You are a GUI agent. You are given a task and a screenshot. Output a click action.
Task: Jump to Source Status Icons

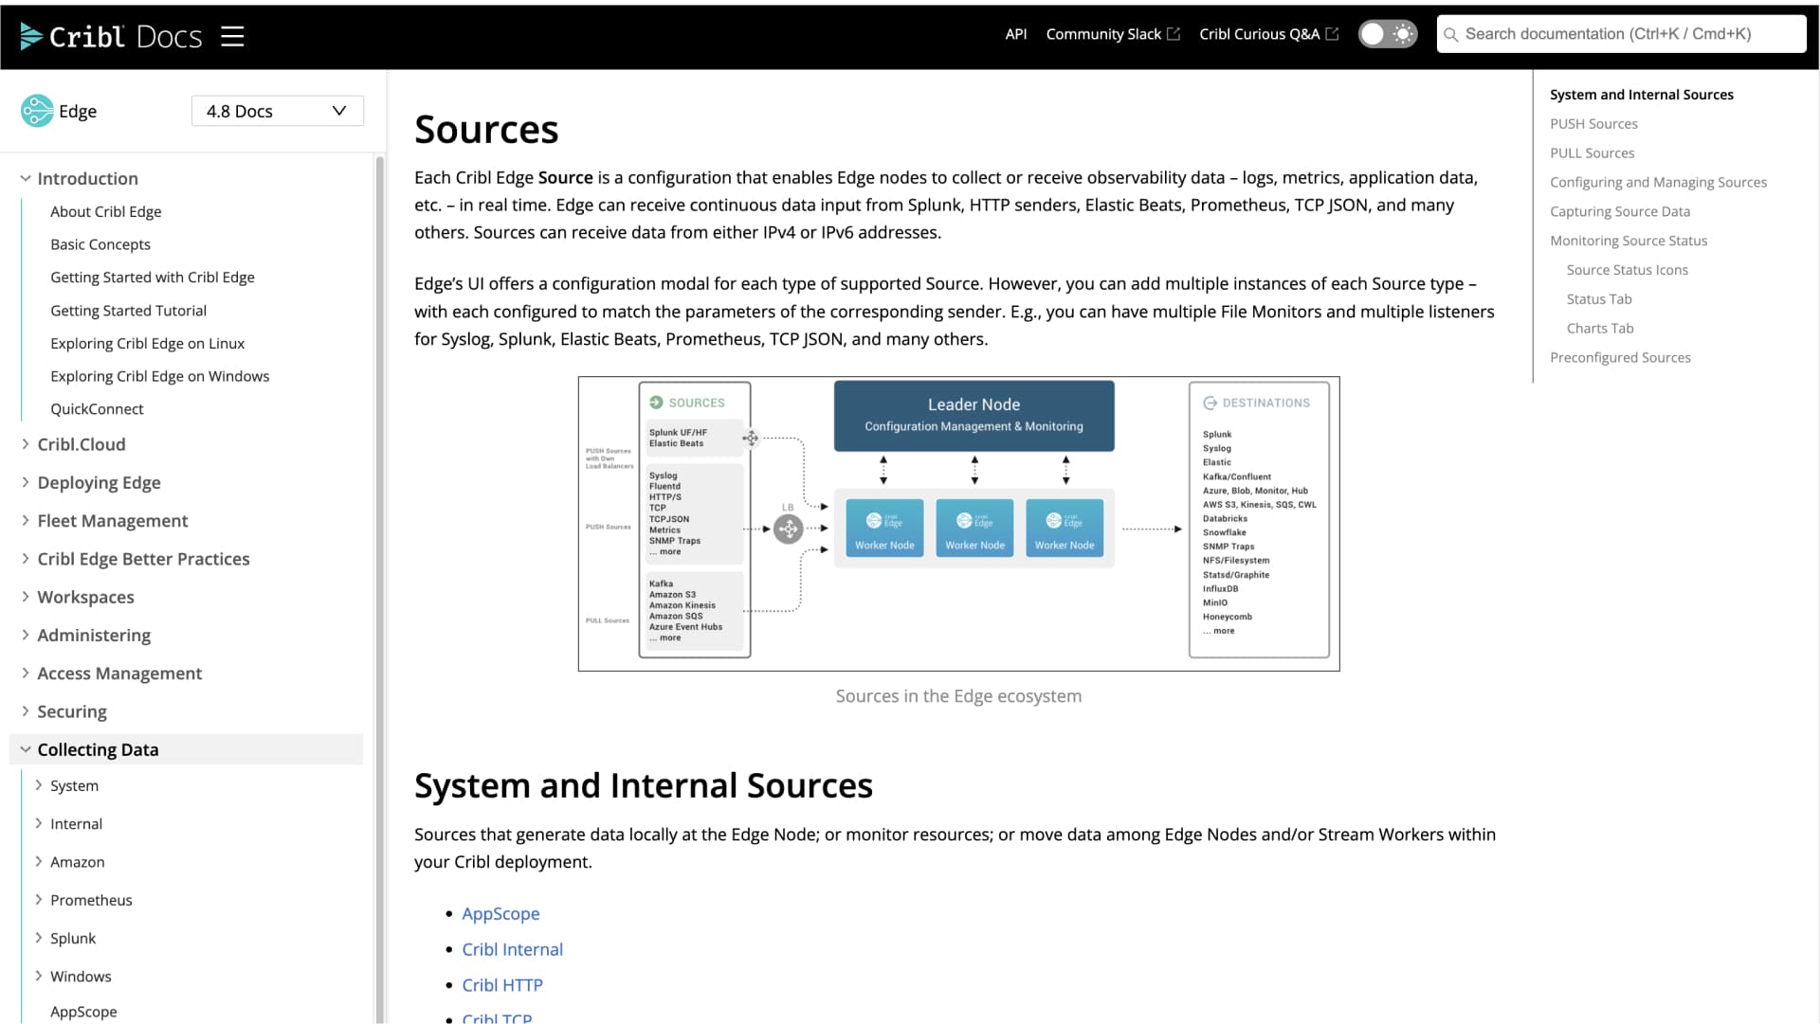point(1627,270)
